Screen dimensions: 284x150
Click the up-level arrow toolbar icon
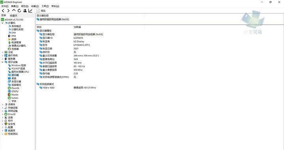click(x=14, y=11)
